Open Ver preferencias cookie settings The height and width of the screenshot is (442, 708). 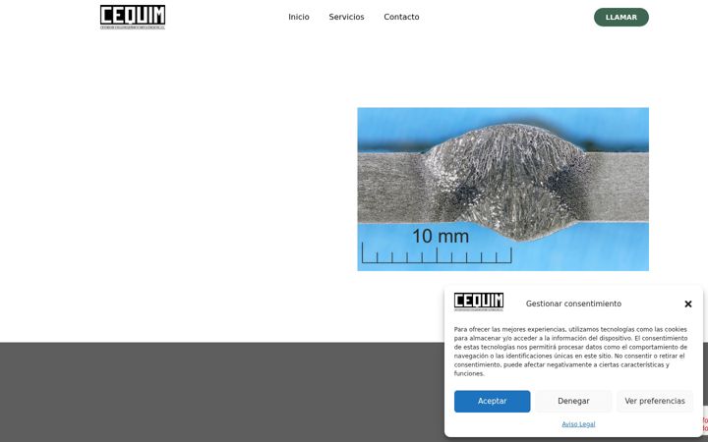tap(655, 401)
